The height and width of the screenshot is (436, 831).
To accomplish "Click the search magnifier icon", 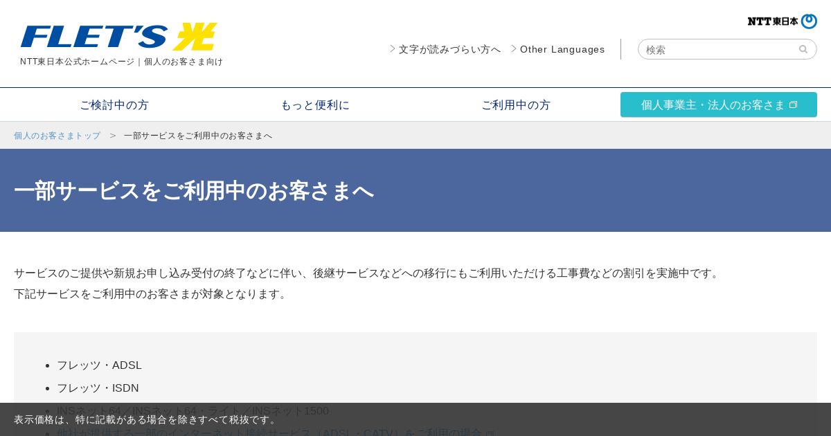I will click(x=803, y=49).
